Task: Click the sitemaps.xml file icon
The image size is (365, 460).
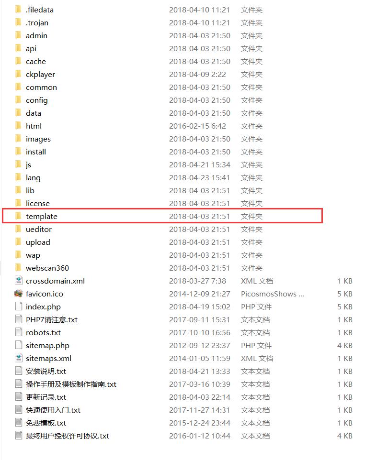Action: pos(19,358)
